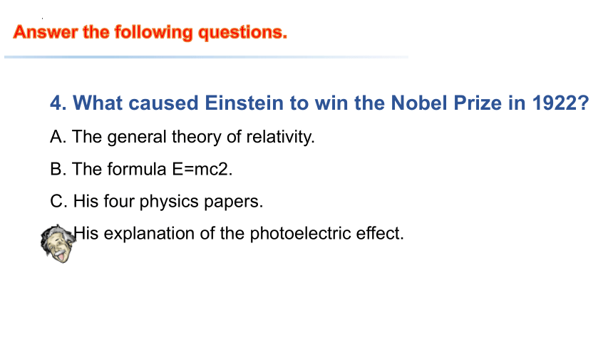Click the red 'Answer the following questions' heading
This screenshot has width=613, height=345.
coord(150,32)
